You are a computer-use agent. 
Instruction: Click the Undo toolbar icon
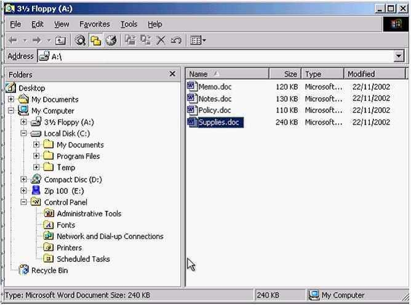[x=176, y=41]
